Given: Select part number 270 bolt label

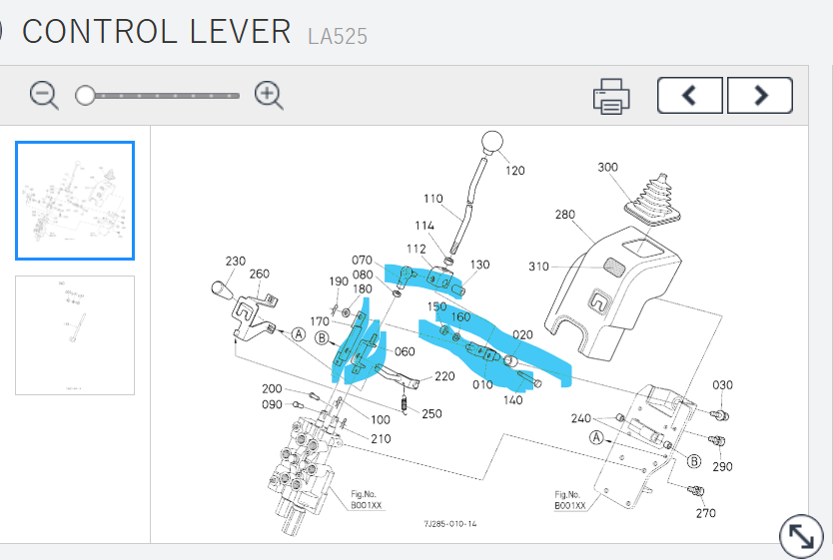Looking at the screenshot, I should point(706,513).
